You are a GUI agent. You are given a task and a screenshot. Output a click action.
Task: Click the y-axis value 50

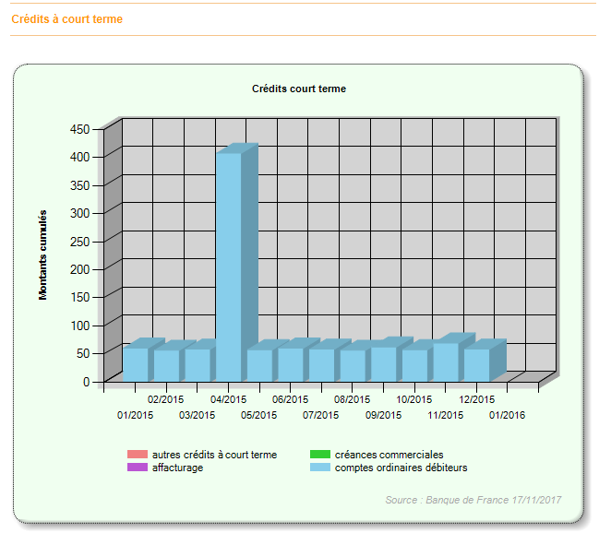click(83, 353)
